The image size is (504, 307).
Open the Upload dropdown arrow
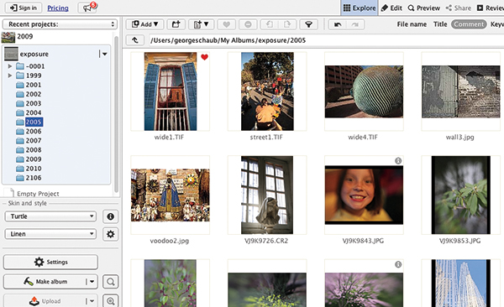92,301
